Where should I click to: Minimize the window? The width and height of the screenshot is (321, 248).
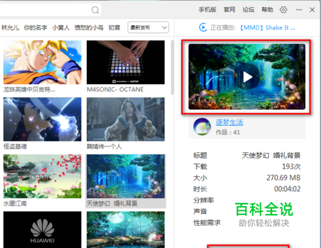coord(299,10)
